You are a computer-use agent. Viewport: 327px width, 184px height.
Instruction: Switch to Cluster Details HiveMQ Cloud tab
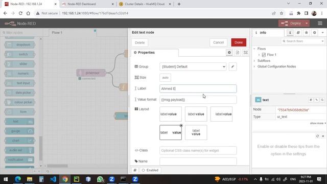click(145, 4)
